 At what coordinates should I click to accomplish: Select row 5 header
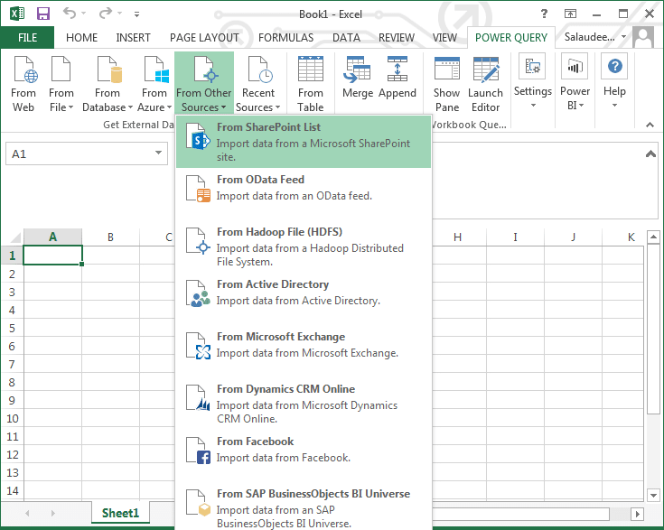[13, 328]
